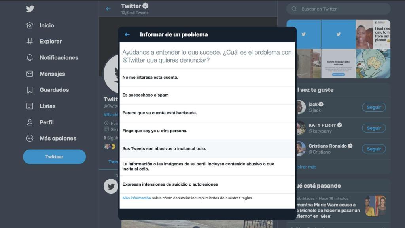Choose 'No me interesa esta cuenta.'
405x228 pixels.
pyautogui.click(x=207, y=77)
